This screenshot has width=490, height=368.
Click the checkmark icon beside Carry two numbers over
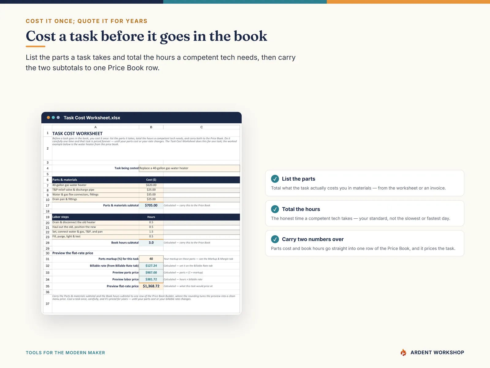click(275, 239)
